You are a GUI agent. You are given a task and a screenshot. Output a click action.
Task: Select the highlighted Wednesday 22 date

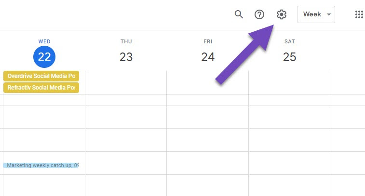point(44,57)
